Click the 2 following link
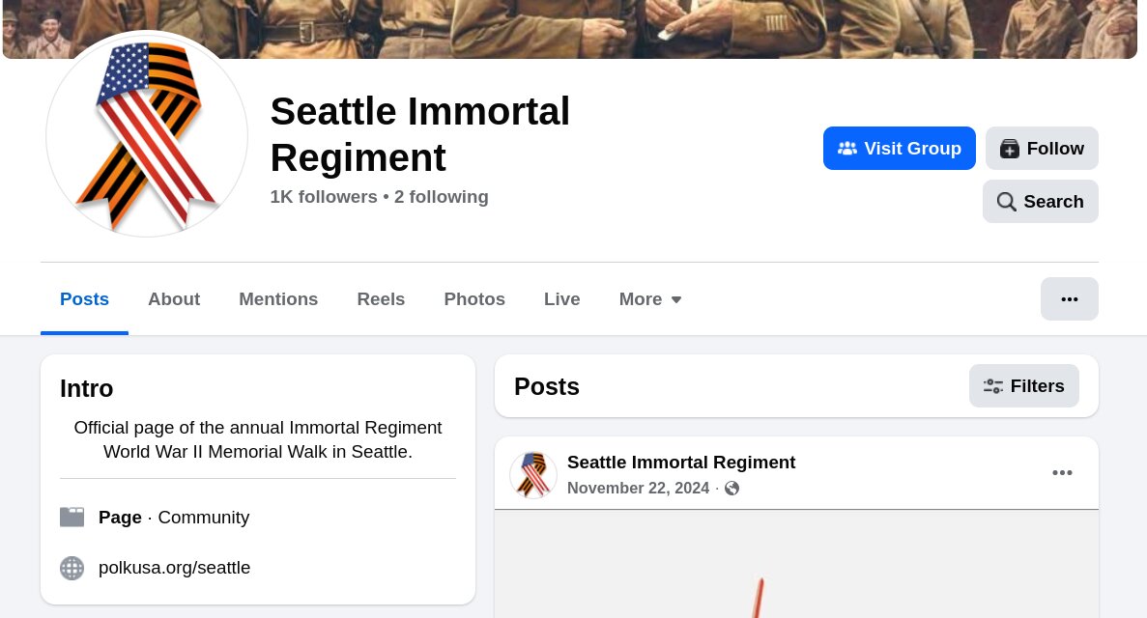Image resolution: width=1147 pixels, height=618 pixels. tap(441, 197)
